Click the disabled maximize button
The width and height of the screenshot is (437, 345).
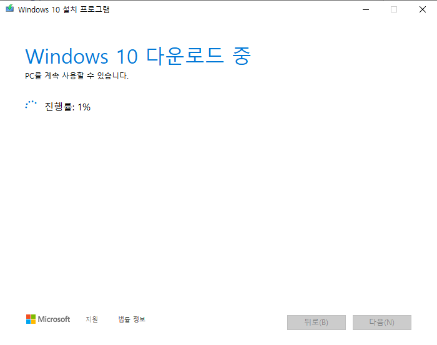coord(394,9)
